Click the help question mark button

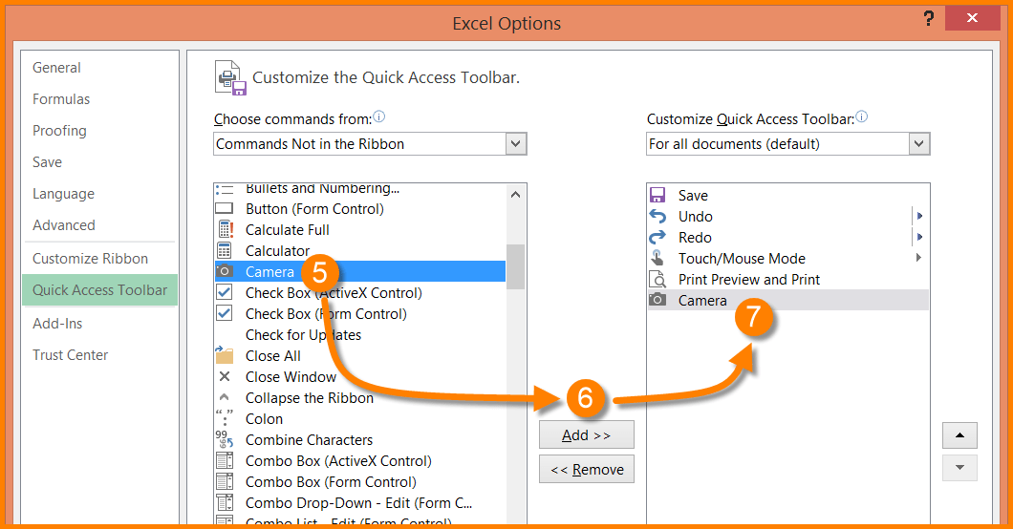click(929, 18)
